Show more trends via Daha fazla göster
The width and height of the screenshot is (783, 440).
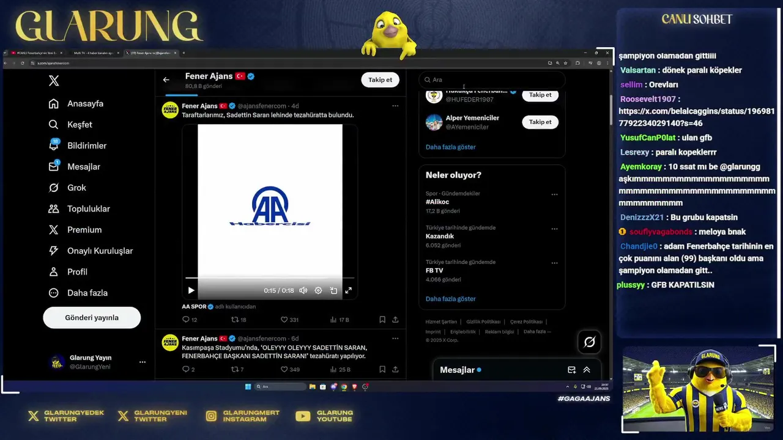[x=450, y=299]
